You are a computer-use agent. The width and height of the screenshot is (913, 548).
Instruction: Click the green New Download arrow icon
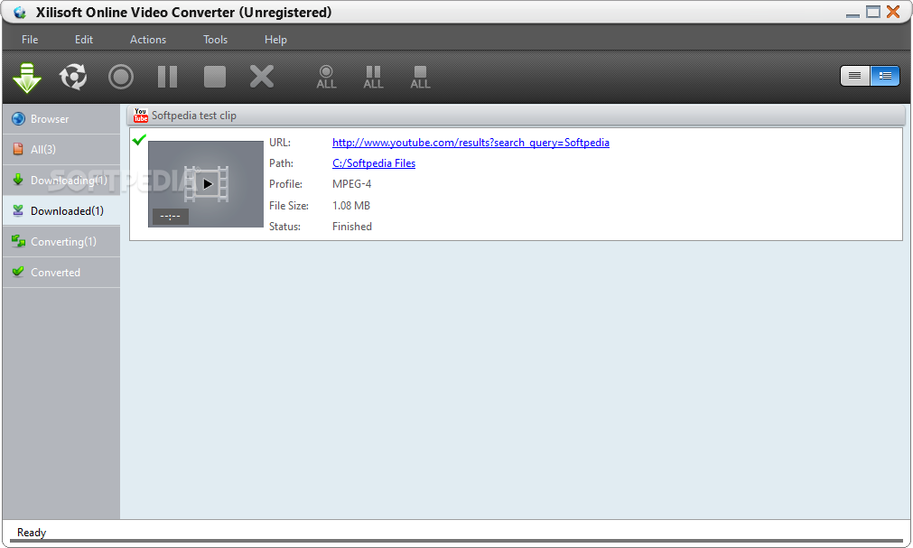tap(27, 78)
